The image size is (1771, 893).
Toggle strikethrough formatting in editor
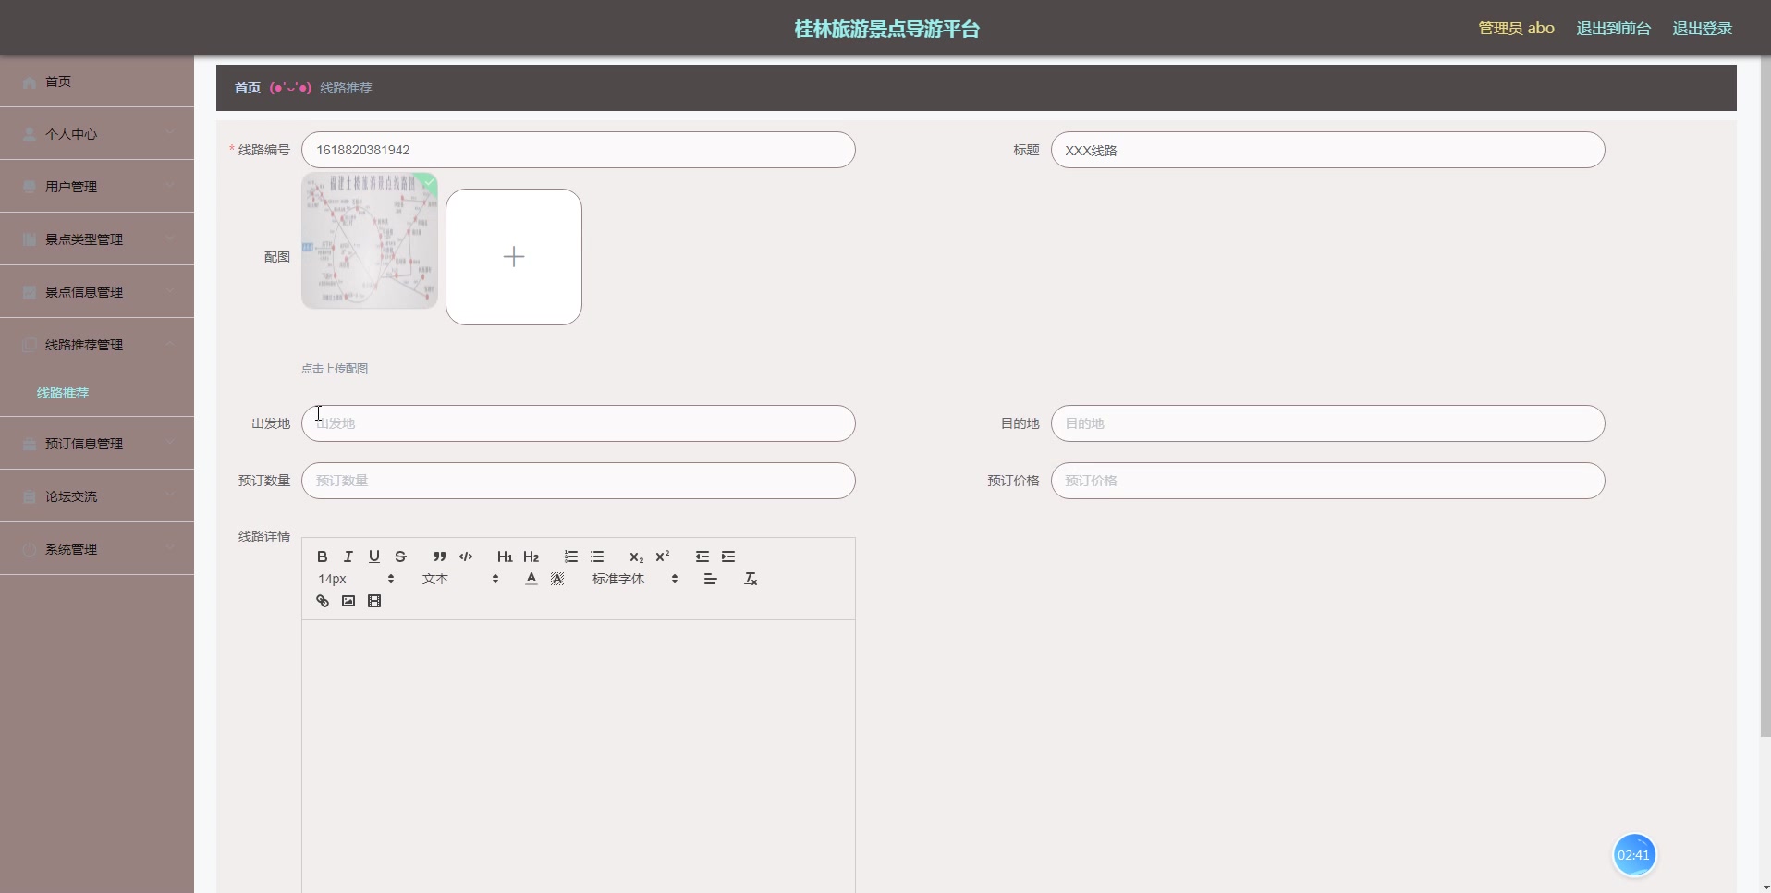[399, 557]
